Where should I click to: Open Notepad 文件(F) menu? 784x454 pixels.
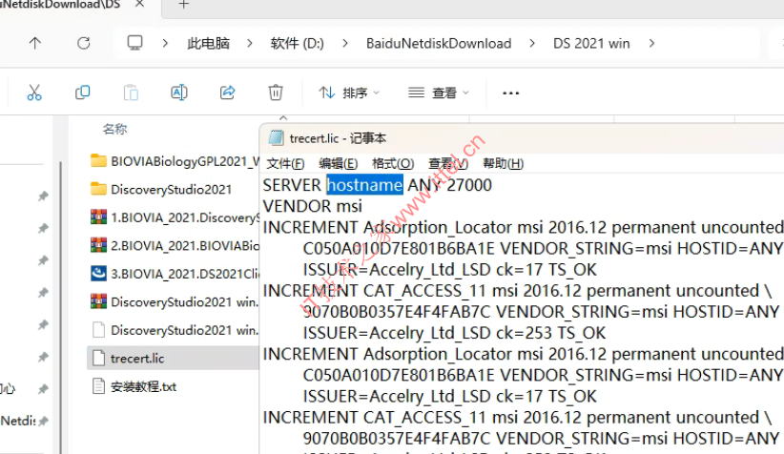pyautogui.click(x=285, y=163)
